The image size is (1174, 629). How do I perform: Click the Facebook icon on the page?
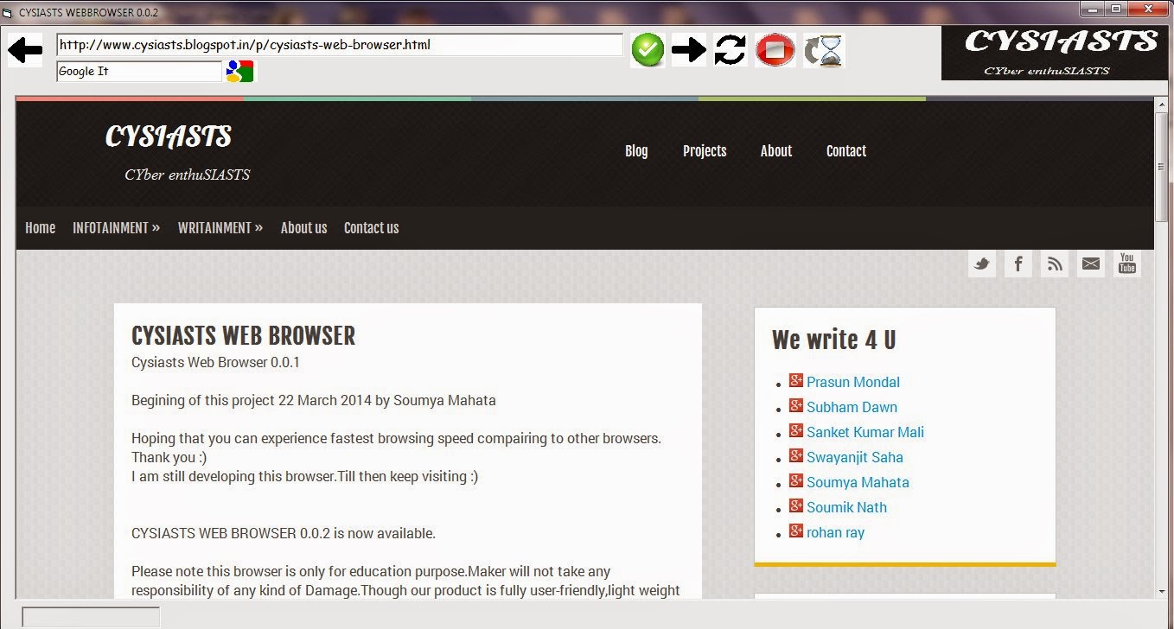(x=1018, y=264)
